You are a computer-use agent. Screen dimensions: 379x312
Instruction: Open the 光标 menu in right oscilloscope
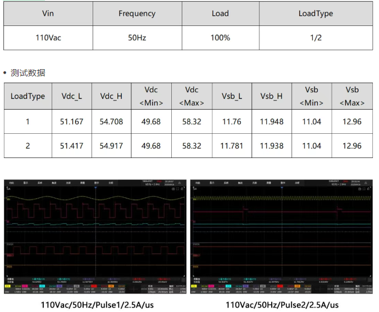[254, 182]
